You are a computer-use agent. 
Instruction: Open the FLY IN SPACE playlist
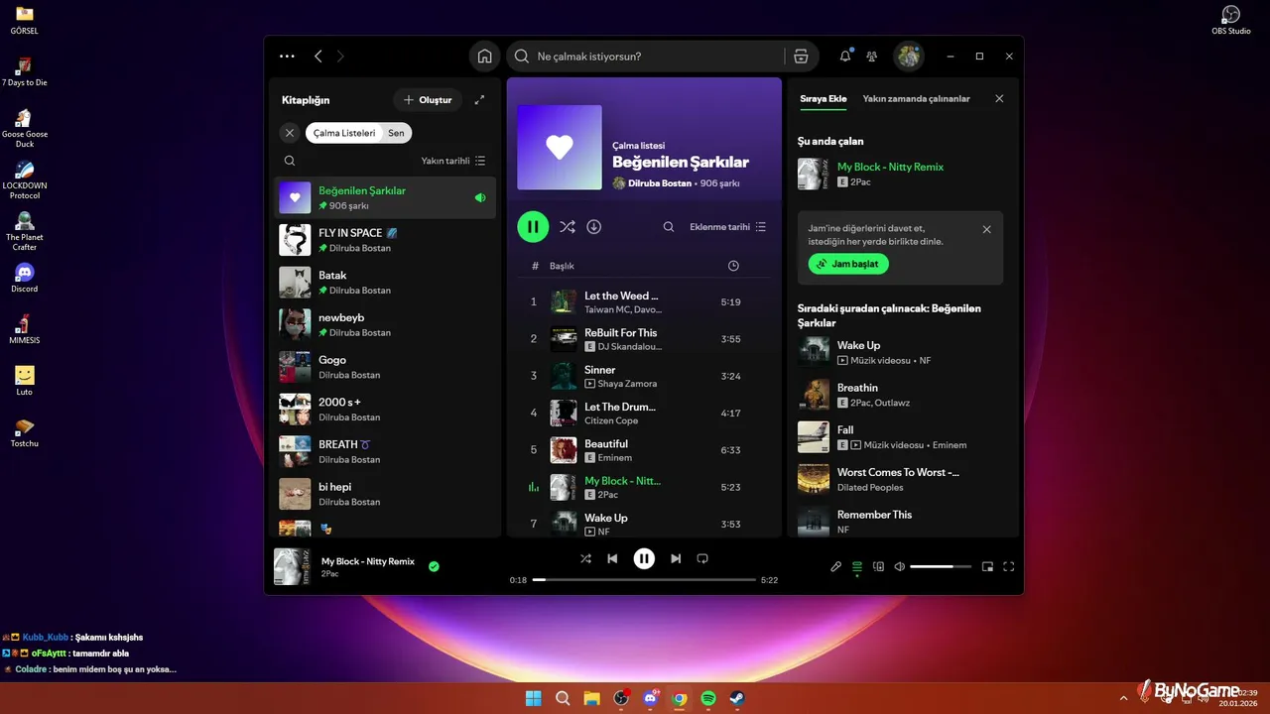click(x=385, y=240)
